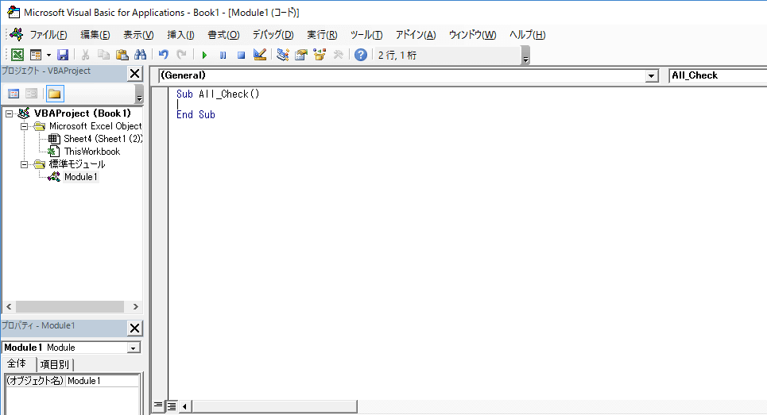This screenshot has width=767, height=415.
Task: Collapse the VBAProject (Book1) tree node
Action: 9,113
